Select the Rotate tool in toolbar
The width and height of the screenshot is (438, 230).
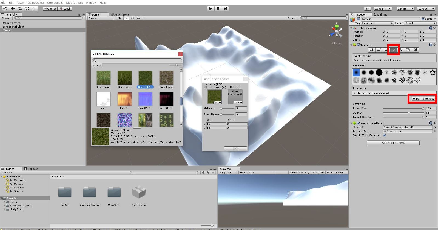(x=20, y=8)
